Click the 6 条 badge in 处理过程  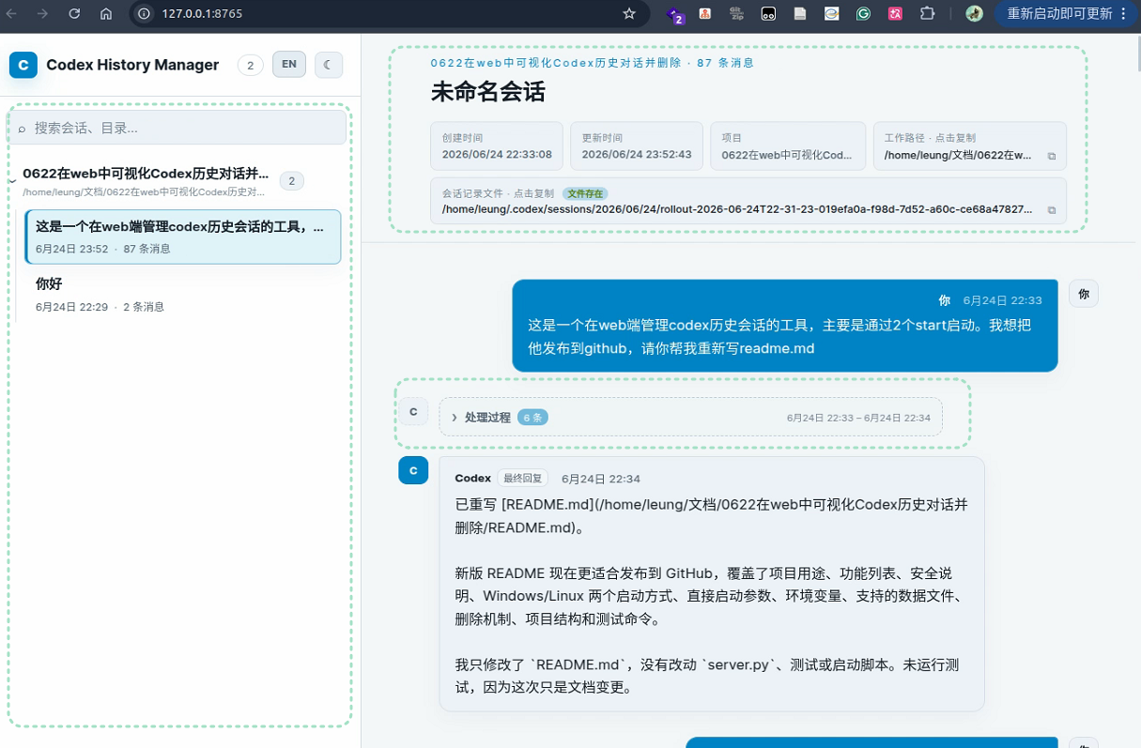tap(532, 418)
